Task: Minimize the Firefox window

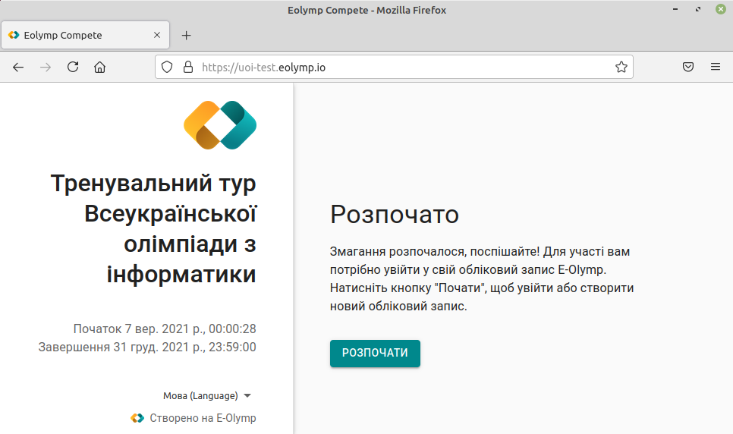Action: [x=675, y=9]
